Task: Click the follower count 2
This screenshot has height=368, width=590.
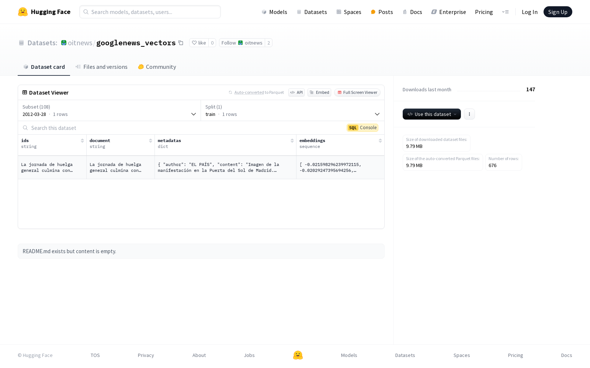Action: [269, 43]
